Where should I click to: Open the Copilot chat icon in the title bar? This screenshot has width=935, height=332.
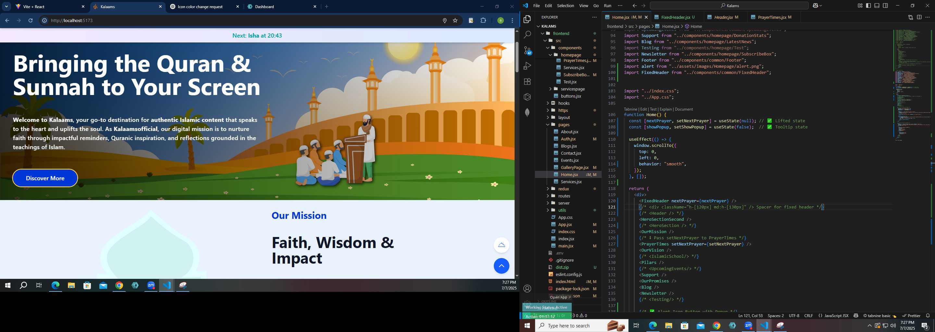pyautogui.click(x=816, y=6)
